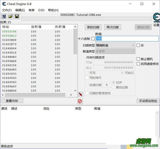The image size is (160, 149).
Task: Select address 0165A6E0 in results
Action: (9, 70)
